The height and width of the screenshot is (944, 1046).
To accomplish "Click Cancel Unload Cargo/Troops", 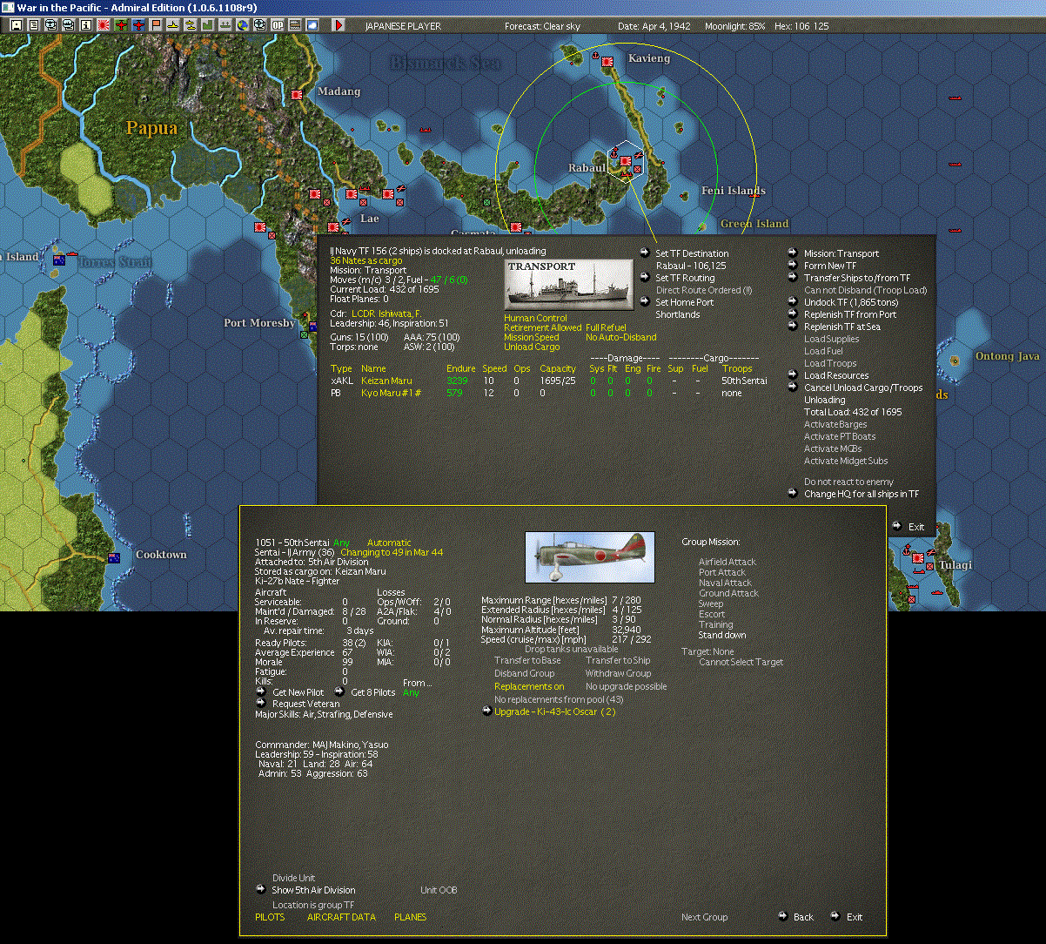I will click(862, 388).
